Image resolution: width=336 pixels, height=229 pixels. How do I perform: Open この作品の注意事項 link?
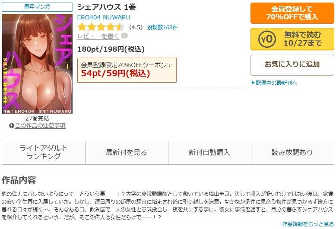pyautogui.click(x=40, y=126)
